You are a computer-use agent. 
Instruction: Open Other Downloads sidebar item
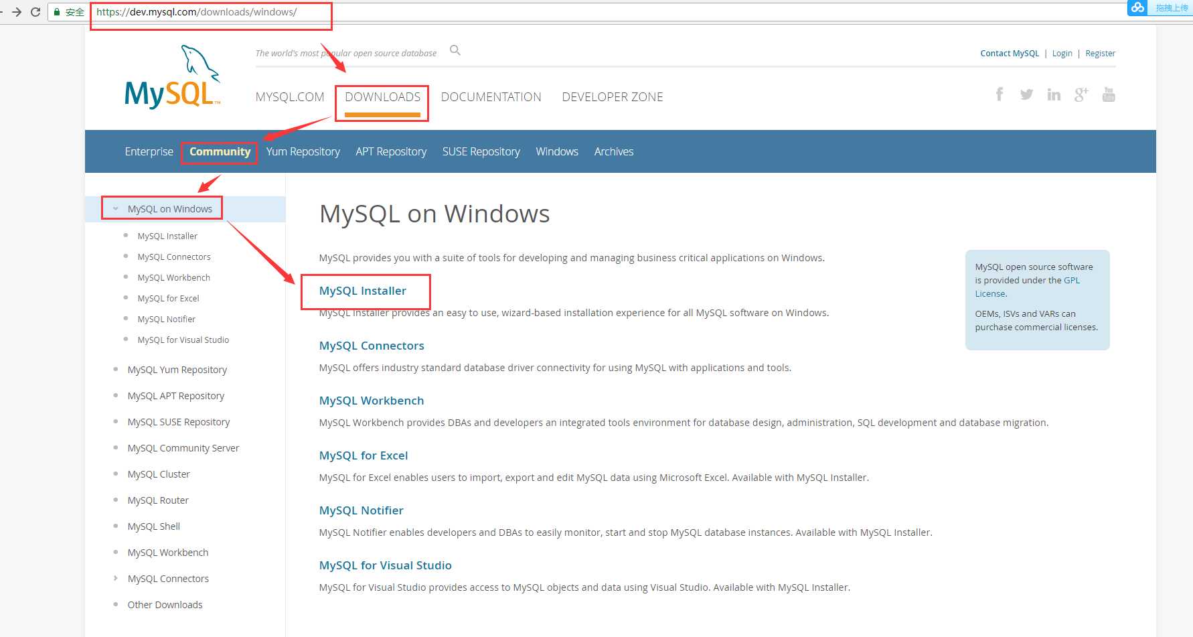[x=165, y=605]
